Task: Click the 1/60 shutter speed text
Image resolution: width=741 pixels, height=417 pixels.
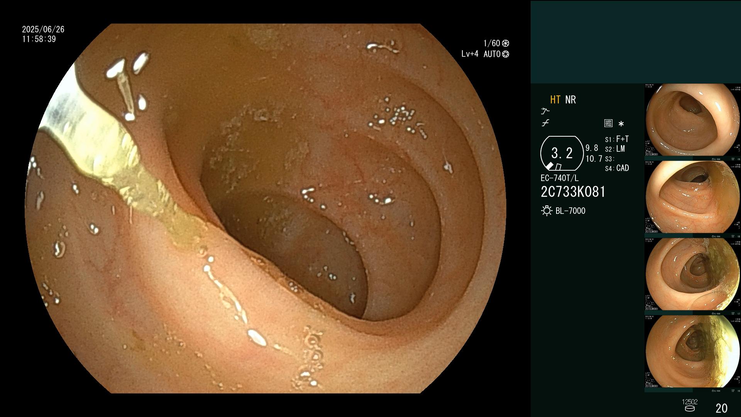Action: coord(492,43)
